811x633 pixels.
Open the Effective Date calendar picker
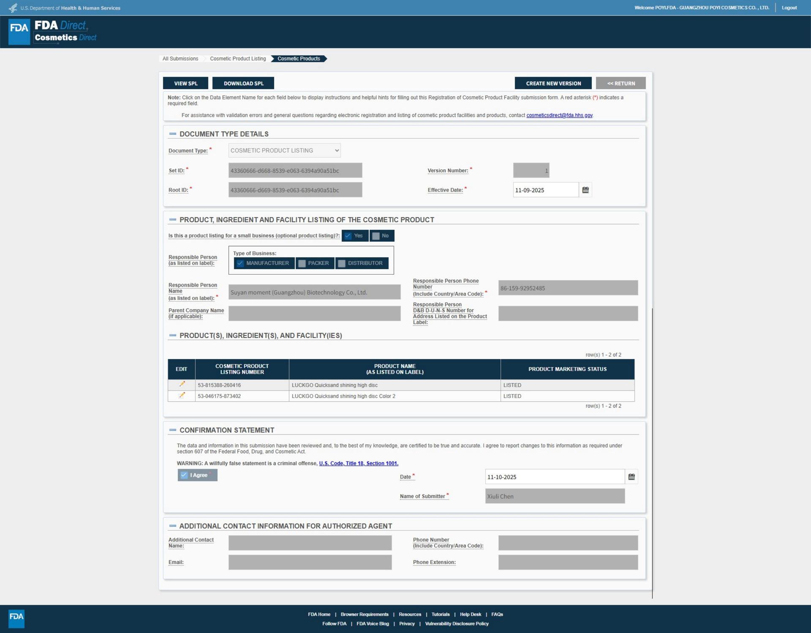point(585,190)
